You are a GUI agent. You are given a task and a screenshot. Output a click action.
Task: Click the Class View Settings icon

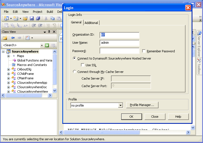tap(28, 38)
